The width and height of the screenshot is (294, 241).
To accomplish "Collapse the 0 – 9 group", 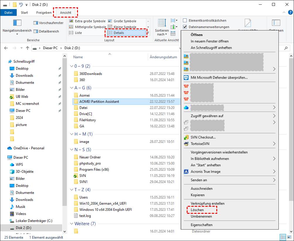I will (x=72, y=66).
